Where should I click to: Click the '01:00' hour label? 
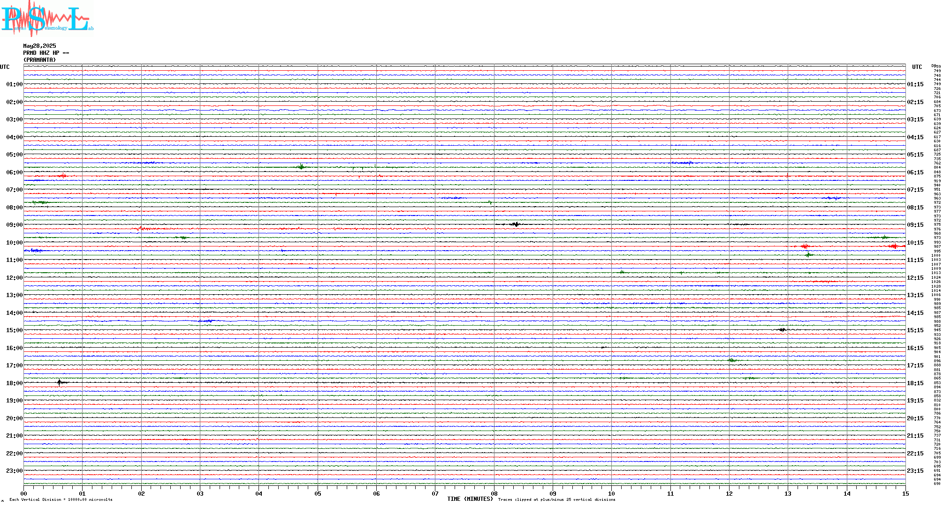pos(14,84)
